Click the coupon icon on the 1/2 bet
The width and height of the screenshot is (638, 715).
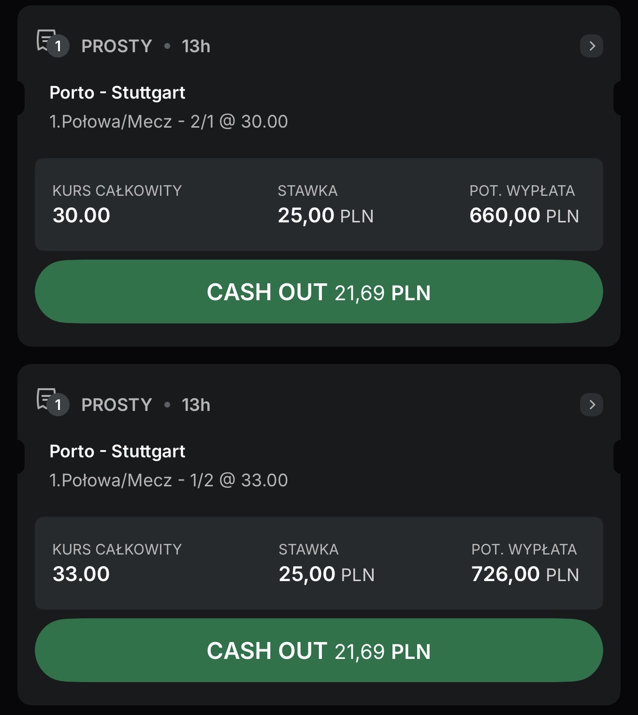click(x=52, y=402)
